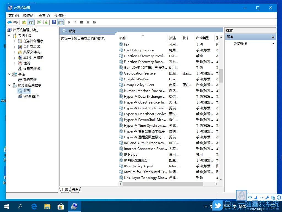This screenshot has height=212, width=282.
Task: Expand 更多操作 with its side arrow
Action: (273, 43)
